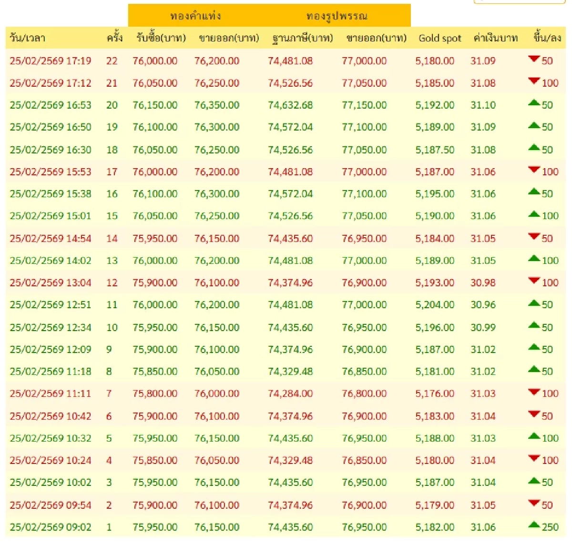
Task: Select the ทองคำแท่ง header tab
Action: point(195,16)
